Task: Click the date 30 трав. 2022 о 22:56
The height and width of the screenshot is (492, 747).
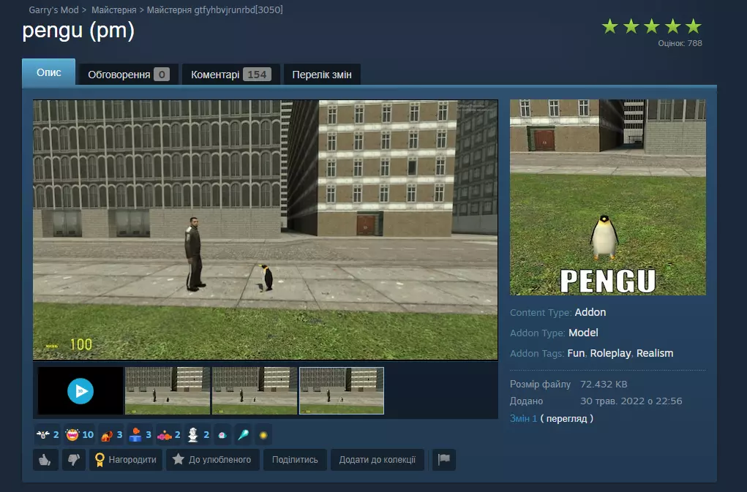Action: 631,401
